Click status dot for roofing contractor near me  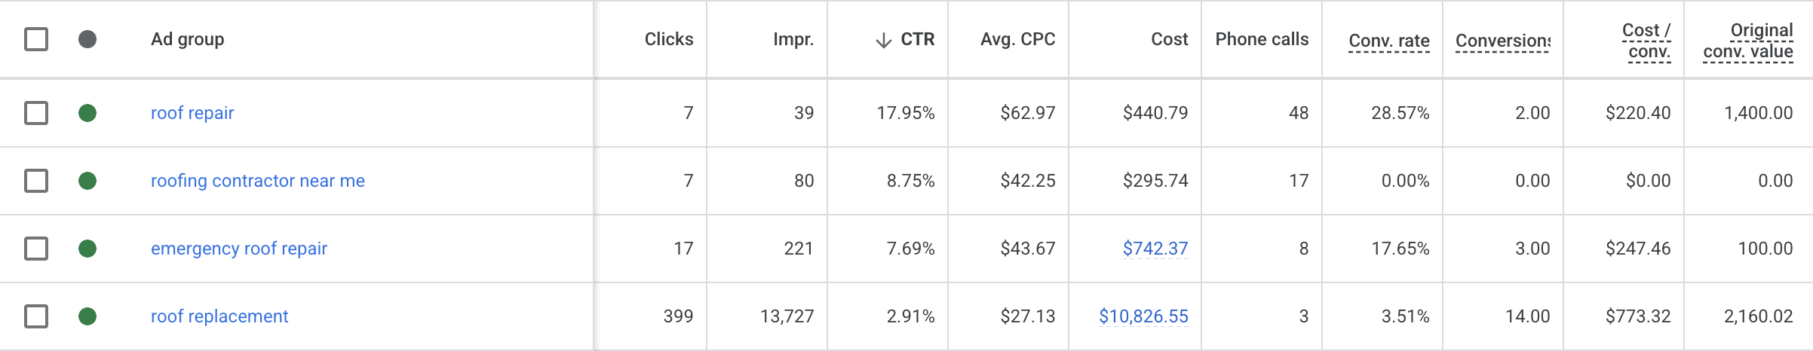pos(87,181)
